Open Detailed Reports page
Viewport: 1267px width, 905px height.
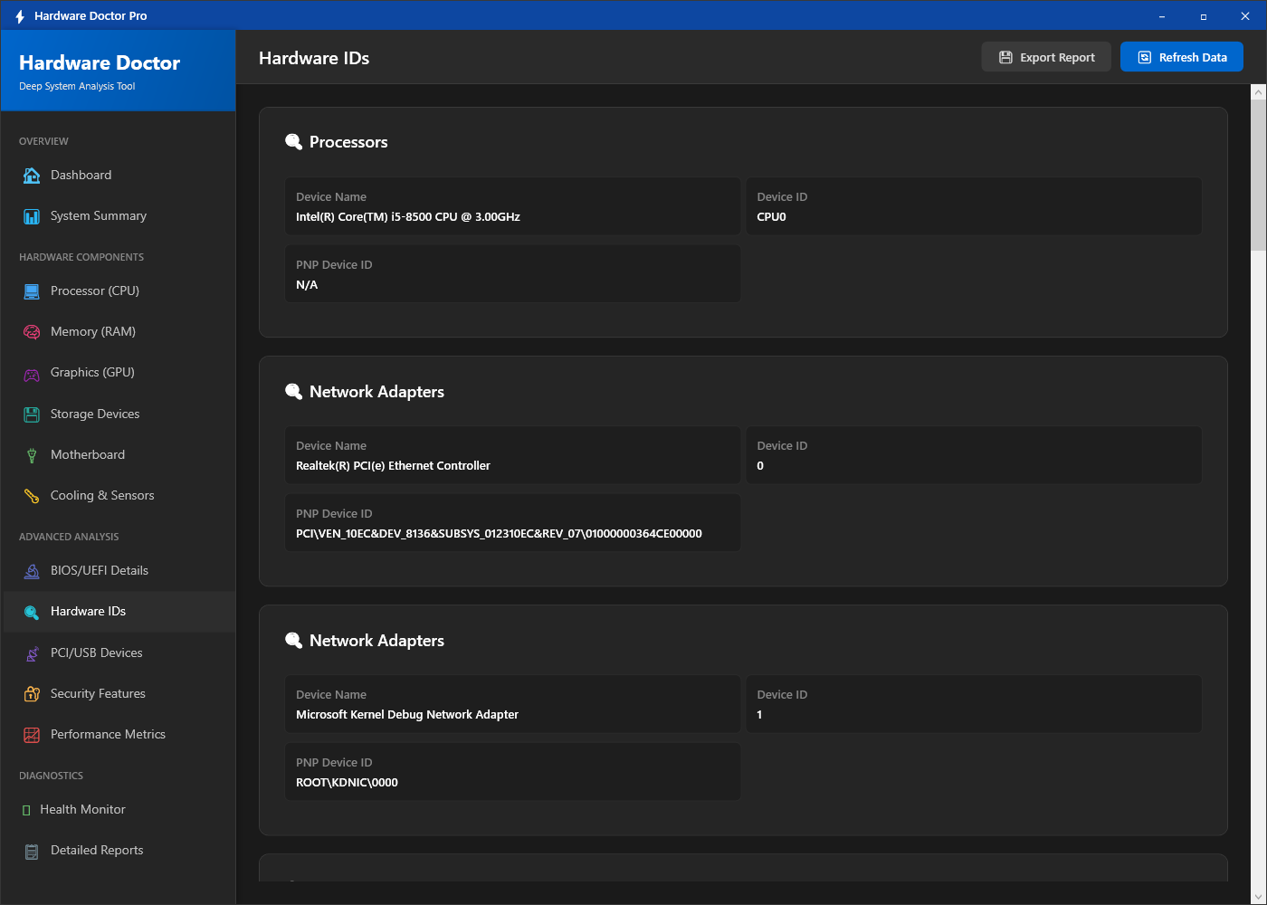coord(119,850)
